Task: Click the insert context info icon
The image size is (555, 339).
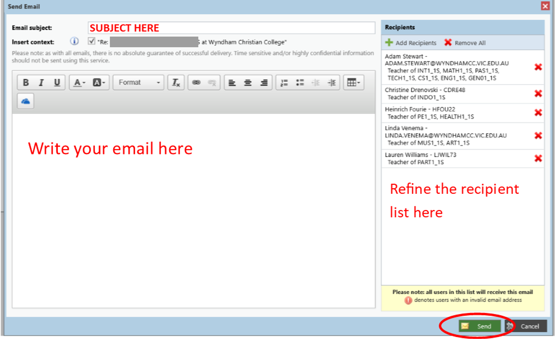Action: click(74, 41)
